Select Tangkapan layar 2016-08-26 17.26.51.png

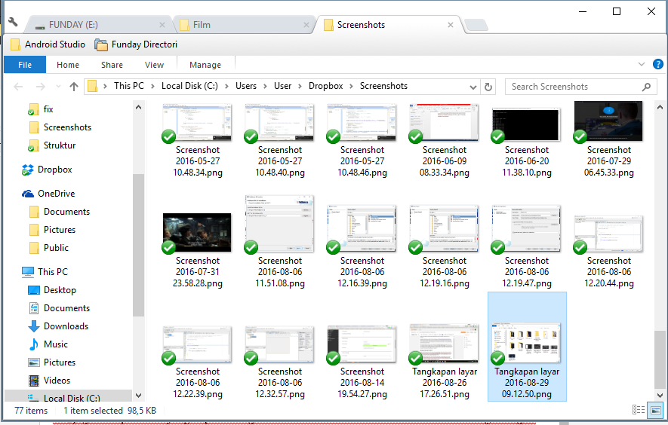coord(445,362)
